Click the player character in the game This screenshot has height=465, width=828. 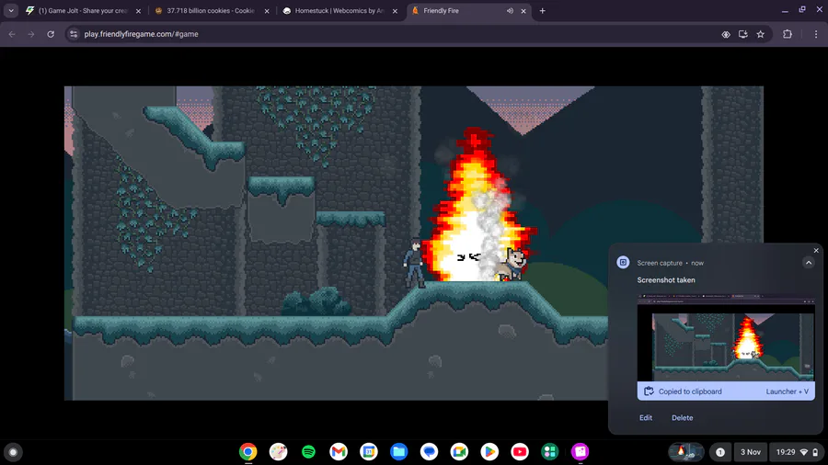tap(415, 263)
